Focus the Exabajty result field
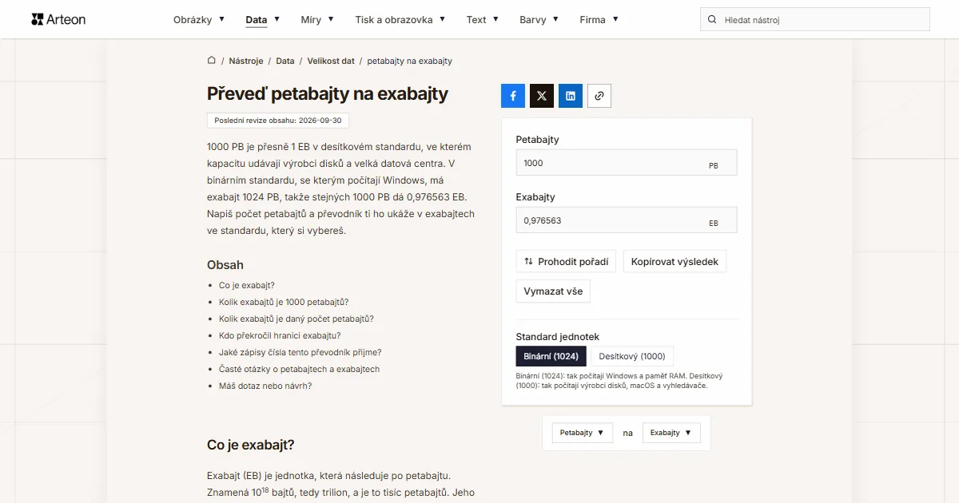Viewport: 959px width, 503px height. tap(627, 220)
